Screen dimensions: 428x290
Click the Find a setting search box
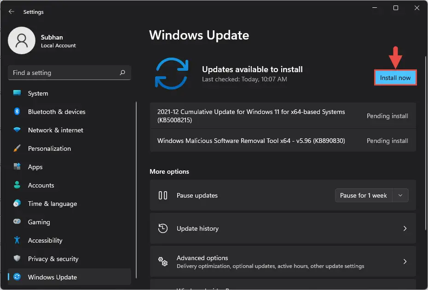coord(69,73)
